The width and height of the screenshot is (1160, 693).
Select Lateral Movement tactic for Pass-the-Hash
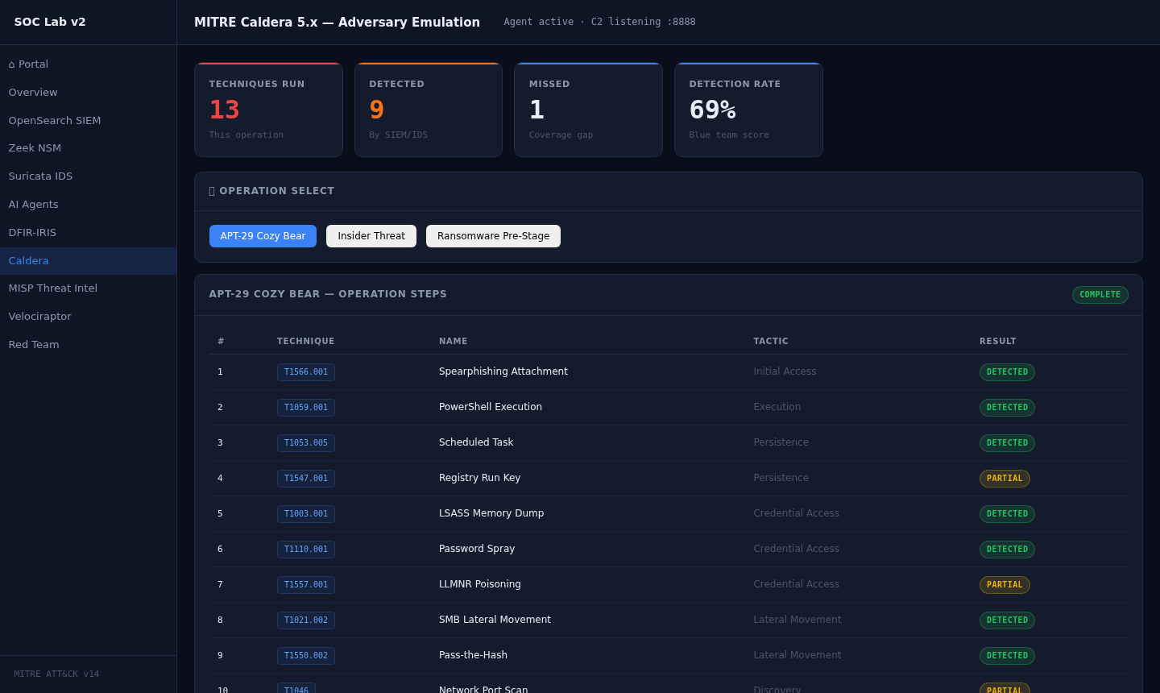[797, 655]
